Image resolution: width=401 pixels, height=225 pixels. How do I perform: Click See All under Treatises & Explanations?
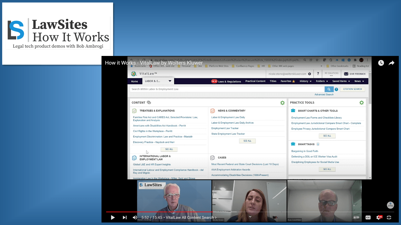pos(169,149)
